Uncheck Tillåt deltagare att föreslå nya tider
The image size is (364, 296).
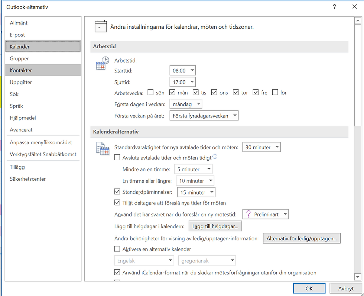point(117,203)
